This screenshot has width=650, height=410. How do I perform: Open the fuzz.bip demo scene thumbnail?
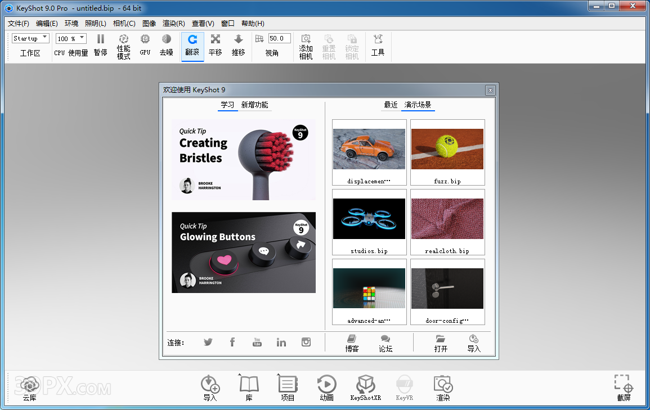(447, 149)
